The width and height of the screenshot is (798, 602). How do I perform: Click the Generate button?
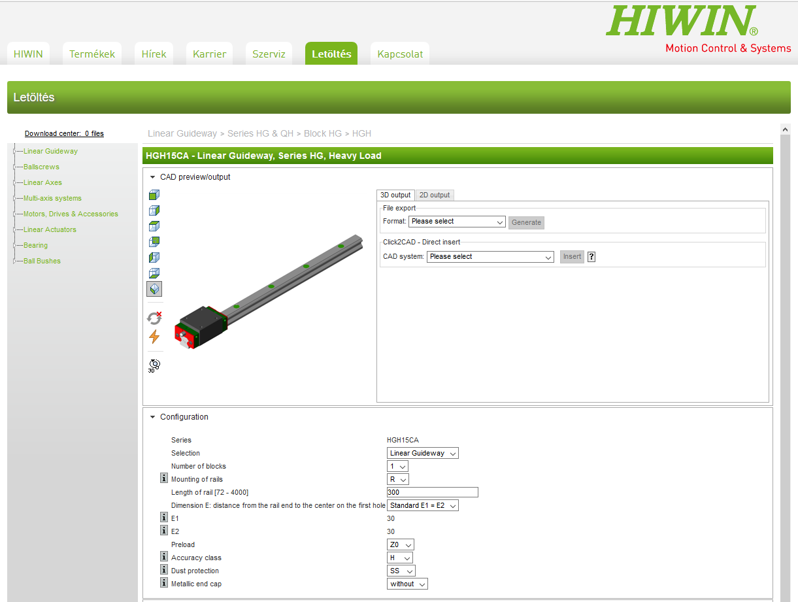tap(526, 222)
